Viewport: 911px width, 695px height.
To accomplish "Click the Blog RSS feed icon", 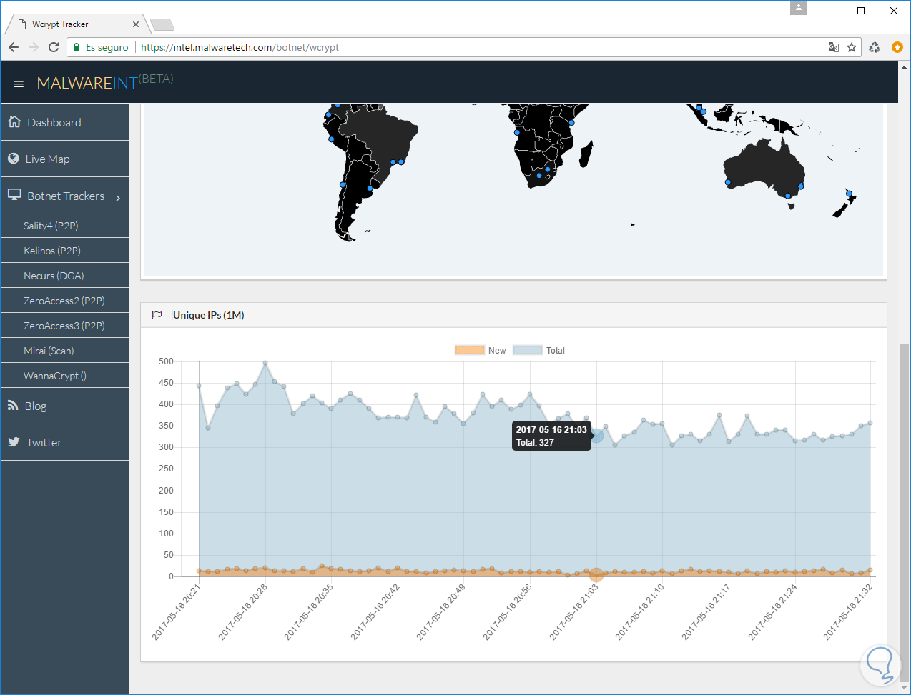I will pyautogui.click(x=13, y=406).
